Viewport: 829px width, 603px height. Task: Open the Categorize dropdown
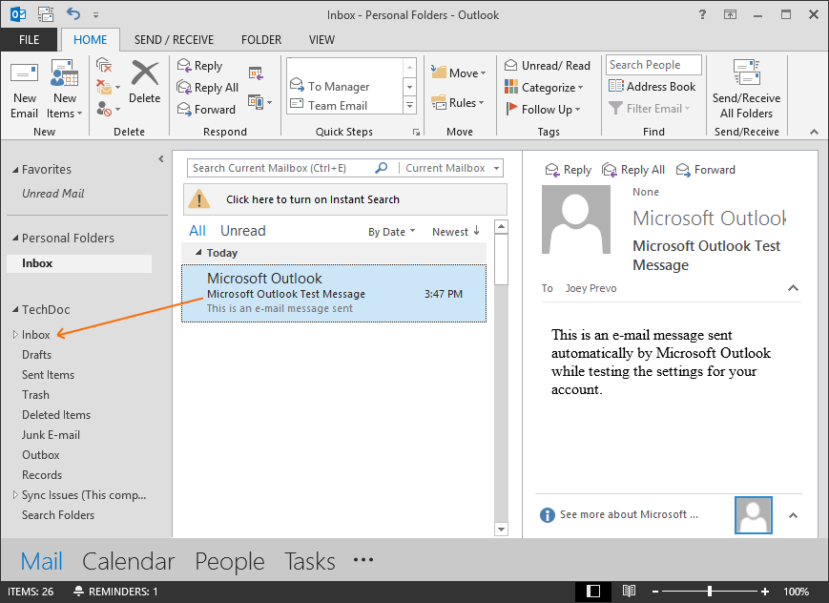(544, 87)
